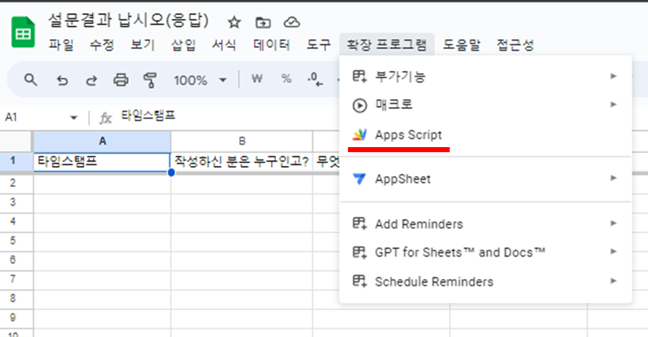Choose the Add Reminders menu entry
The width and height of the screenshot is (648, 337).
point(485,224)
